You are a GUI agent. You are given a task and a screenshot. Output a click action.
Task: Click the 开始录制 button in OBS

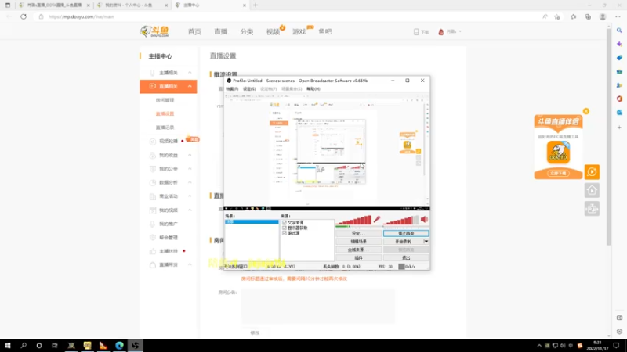coord(403,242)
